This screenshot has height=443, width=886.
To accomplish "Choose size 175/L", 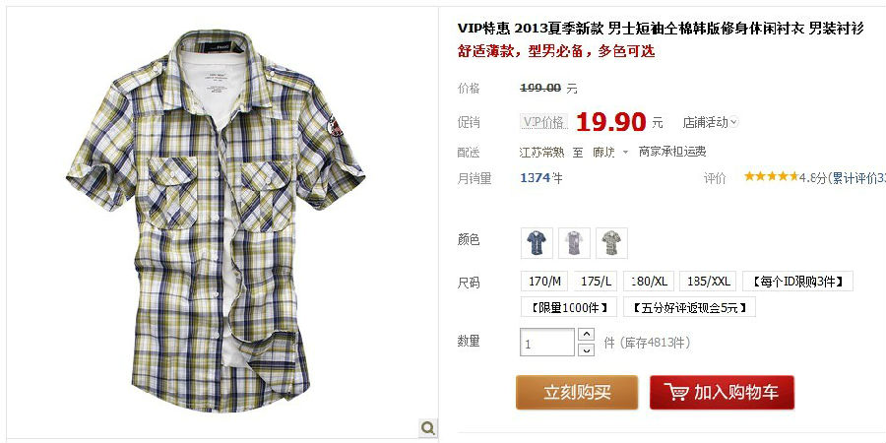I will coord(596,282).
